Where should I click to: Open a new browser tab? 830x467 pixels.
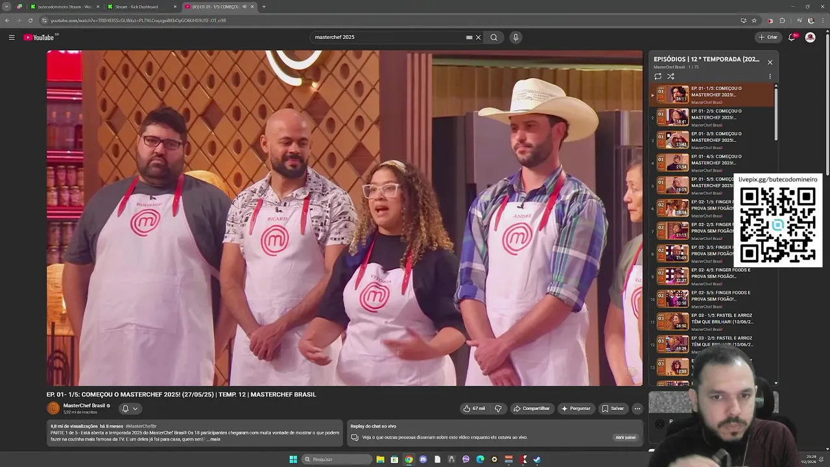263,6
